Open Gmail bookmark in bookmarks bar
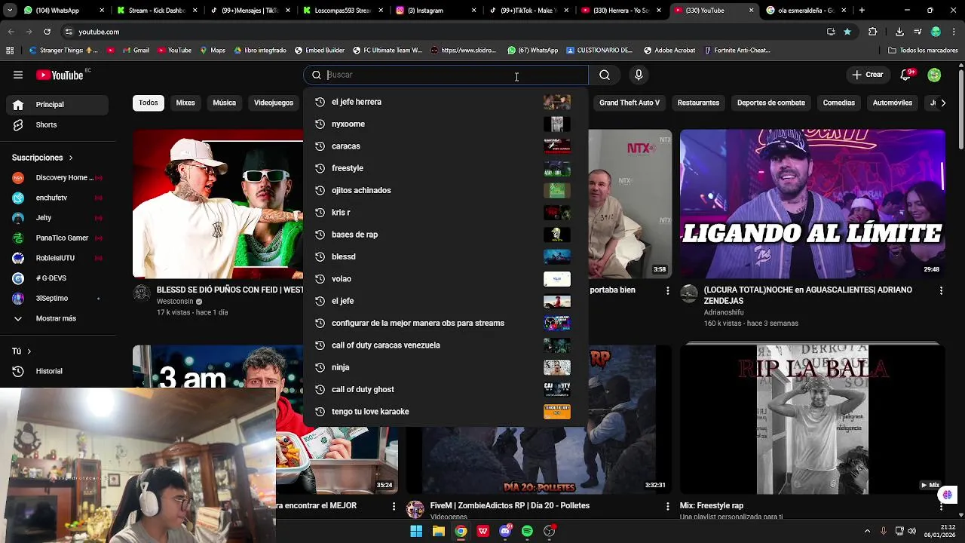 tap(134, 51)
